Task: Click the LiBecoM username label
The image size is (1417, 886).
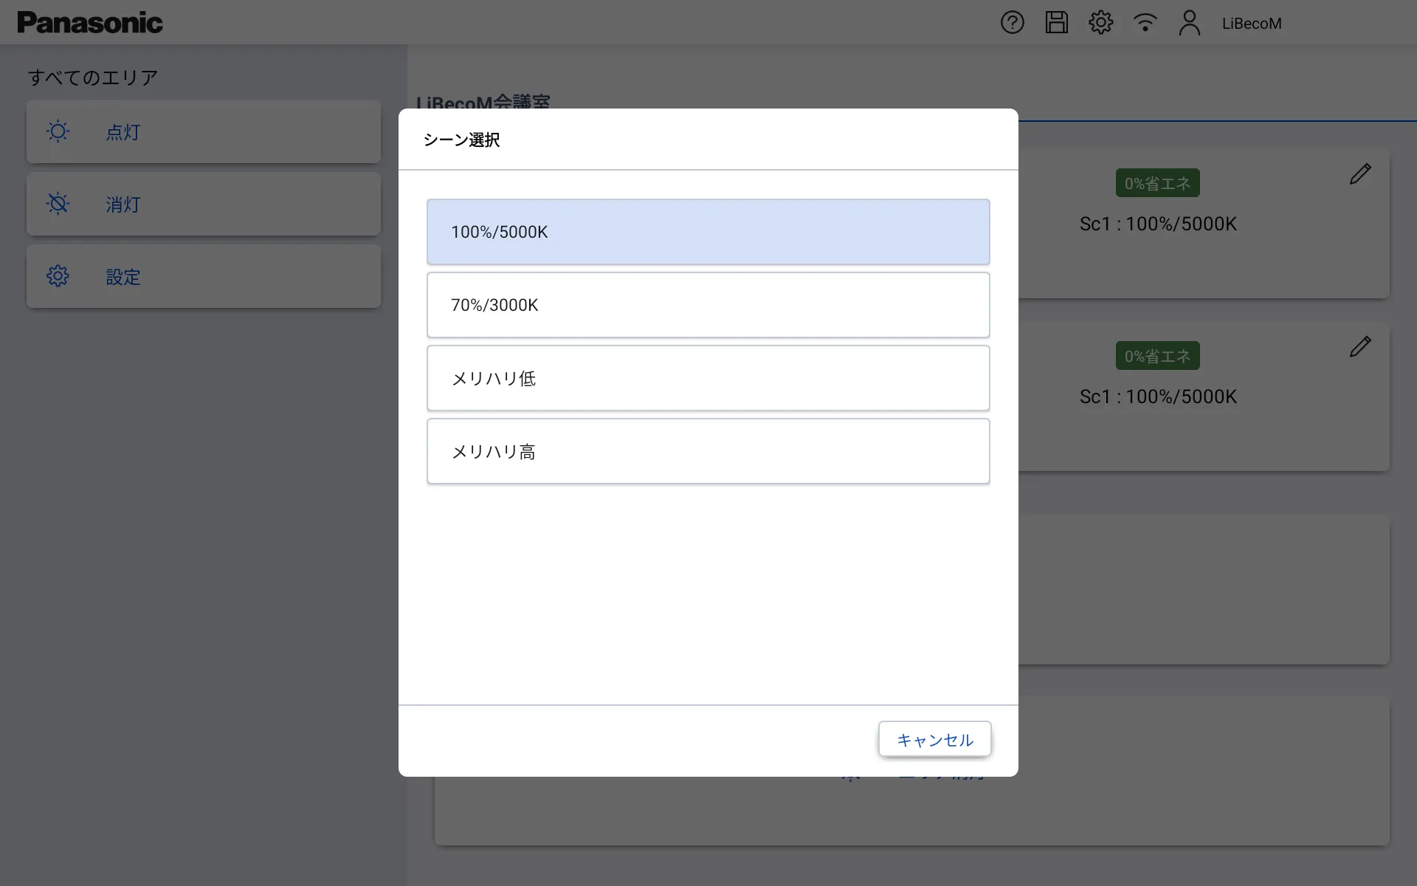Action: 1252,24
